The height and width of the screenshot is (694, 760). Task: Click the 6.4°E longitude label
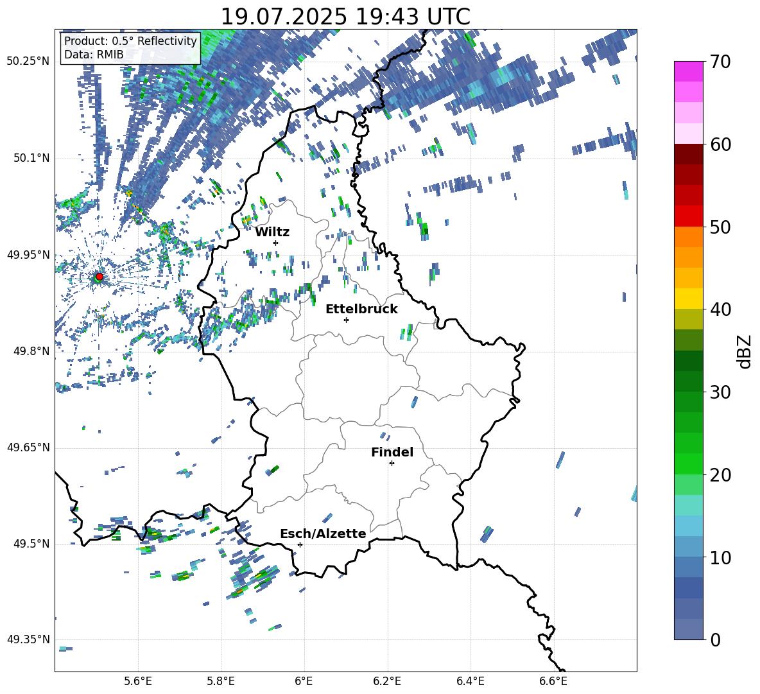click(470, 681)
